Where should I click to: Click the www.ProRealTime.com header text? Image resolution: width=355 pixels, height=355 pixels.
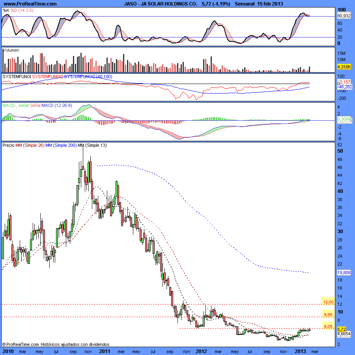30,4
